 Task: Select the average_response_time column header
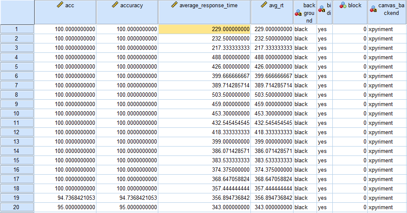pyautogui.click(x=204, y=12)
